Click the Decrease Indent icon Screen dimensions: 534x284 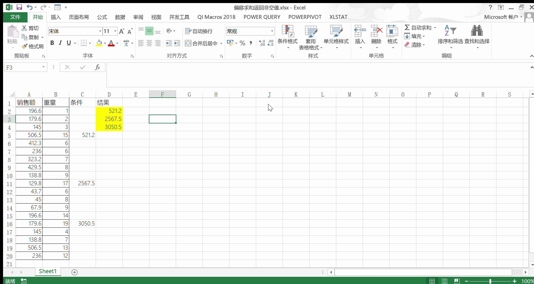[169, 43]
